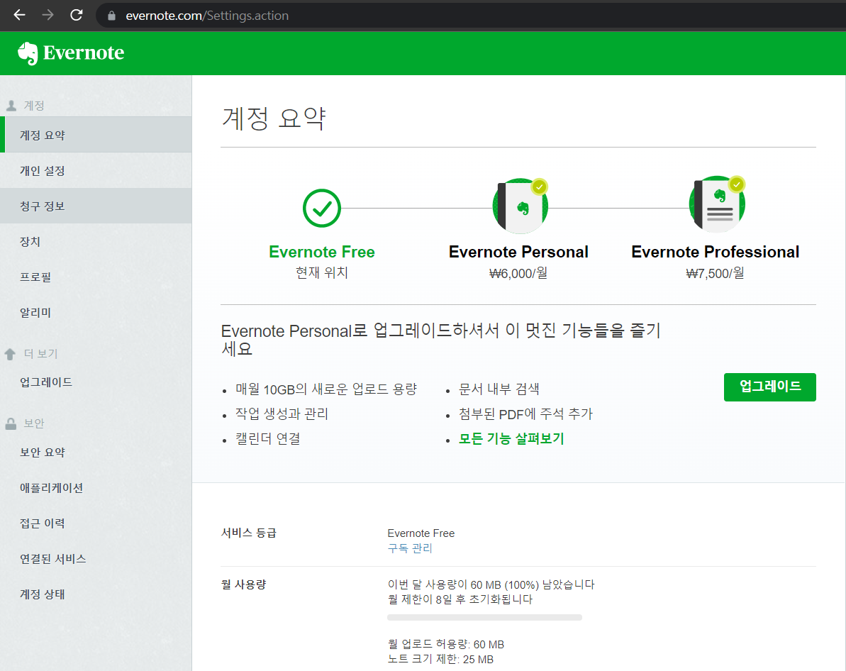Click the 보안 lock icon in sidebar

[11, 423]
